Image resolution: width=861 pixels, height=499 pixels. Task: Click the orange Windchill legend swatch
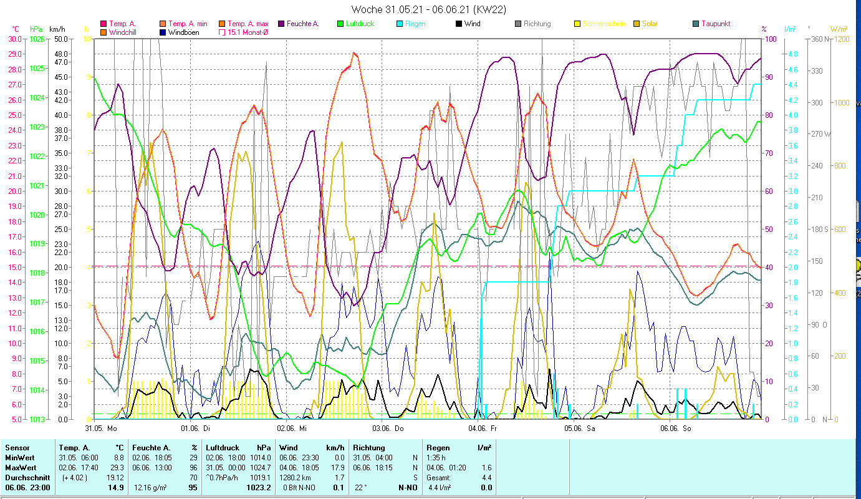click(103, 32)
